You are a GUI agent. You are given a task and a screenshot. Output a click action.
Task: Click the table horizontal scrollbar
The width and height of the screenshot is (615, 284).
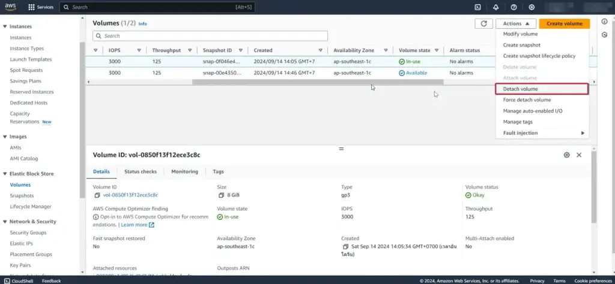(x=318, y=82)
